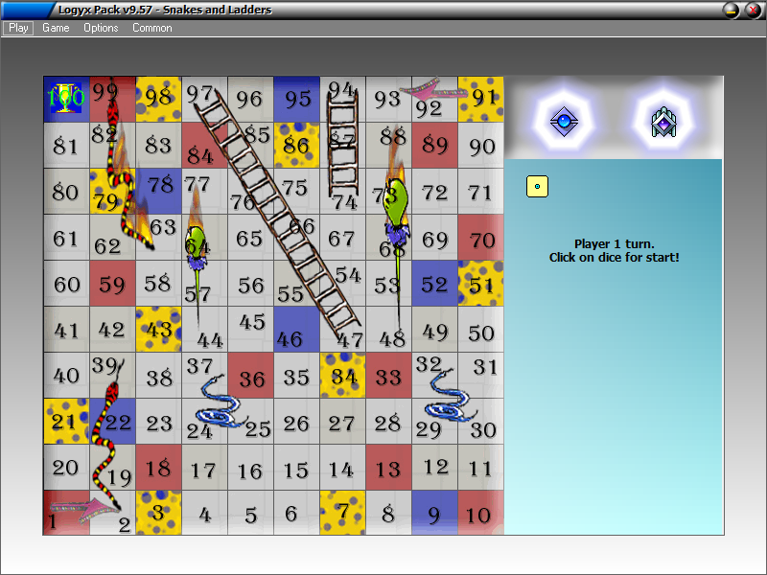Click the blue square numbered 46
This screenshot has height=575, width=767.
pyautogui.click(x=296, y=329)
